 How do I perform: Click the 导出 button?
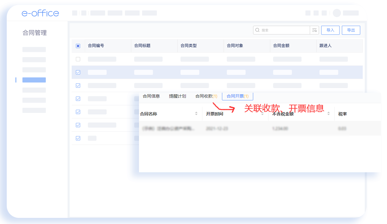(x=351, y=30)
